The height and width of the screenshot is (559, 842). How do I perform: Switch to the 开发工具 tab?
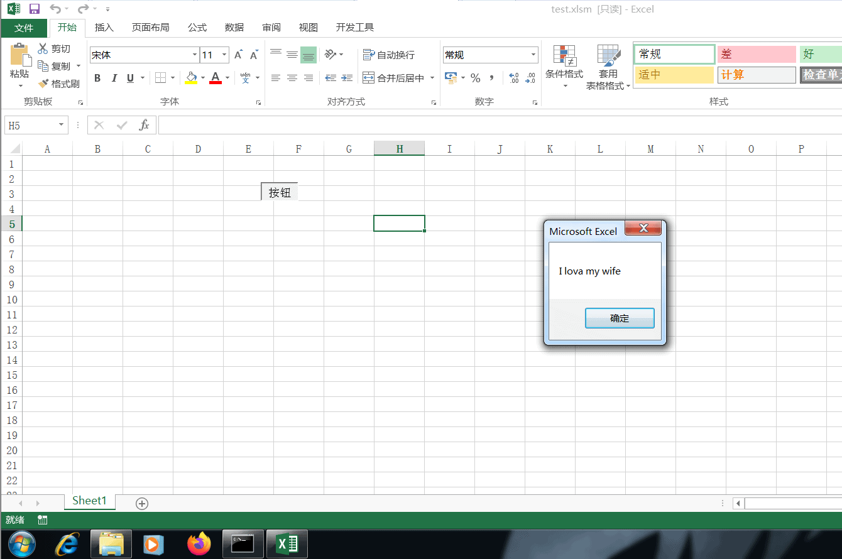point(355,28)
